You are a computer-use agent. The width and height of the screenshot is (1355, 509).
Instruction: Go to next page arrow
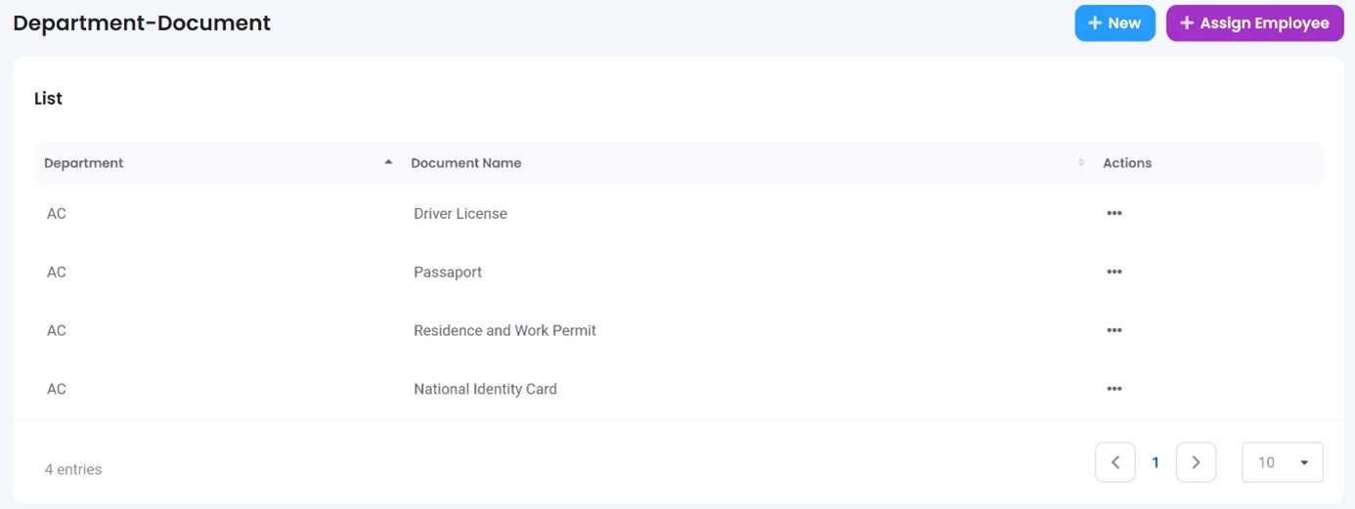[1196, 462]
